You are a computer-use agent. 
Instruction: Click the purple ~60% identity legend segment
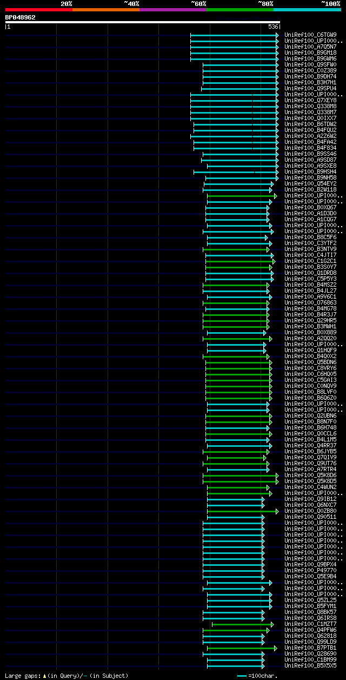(173, 9)
